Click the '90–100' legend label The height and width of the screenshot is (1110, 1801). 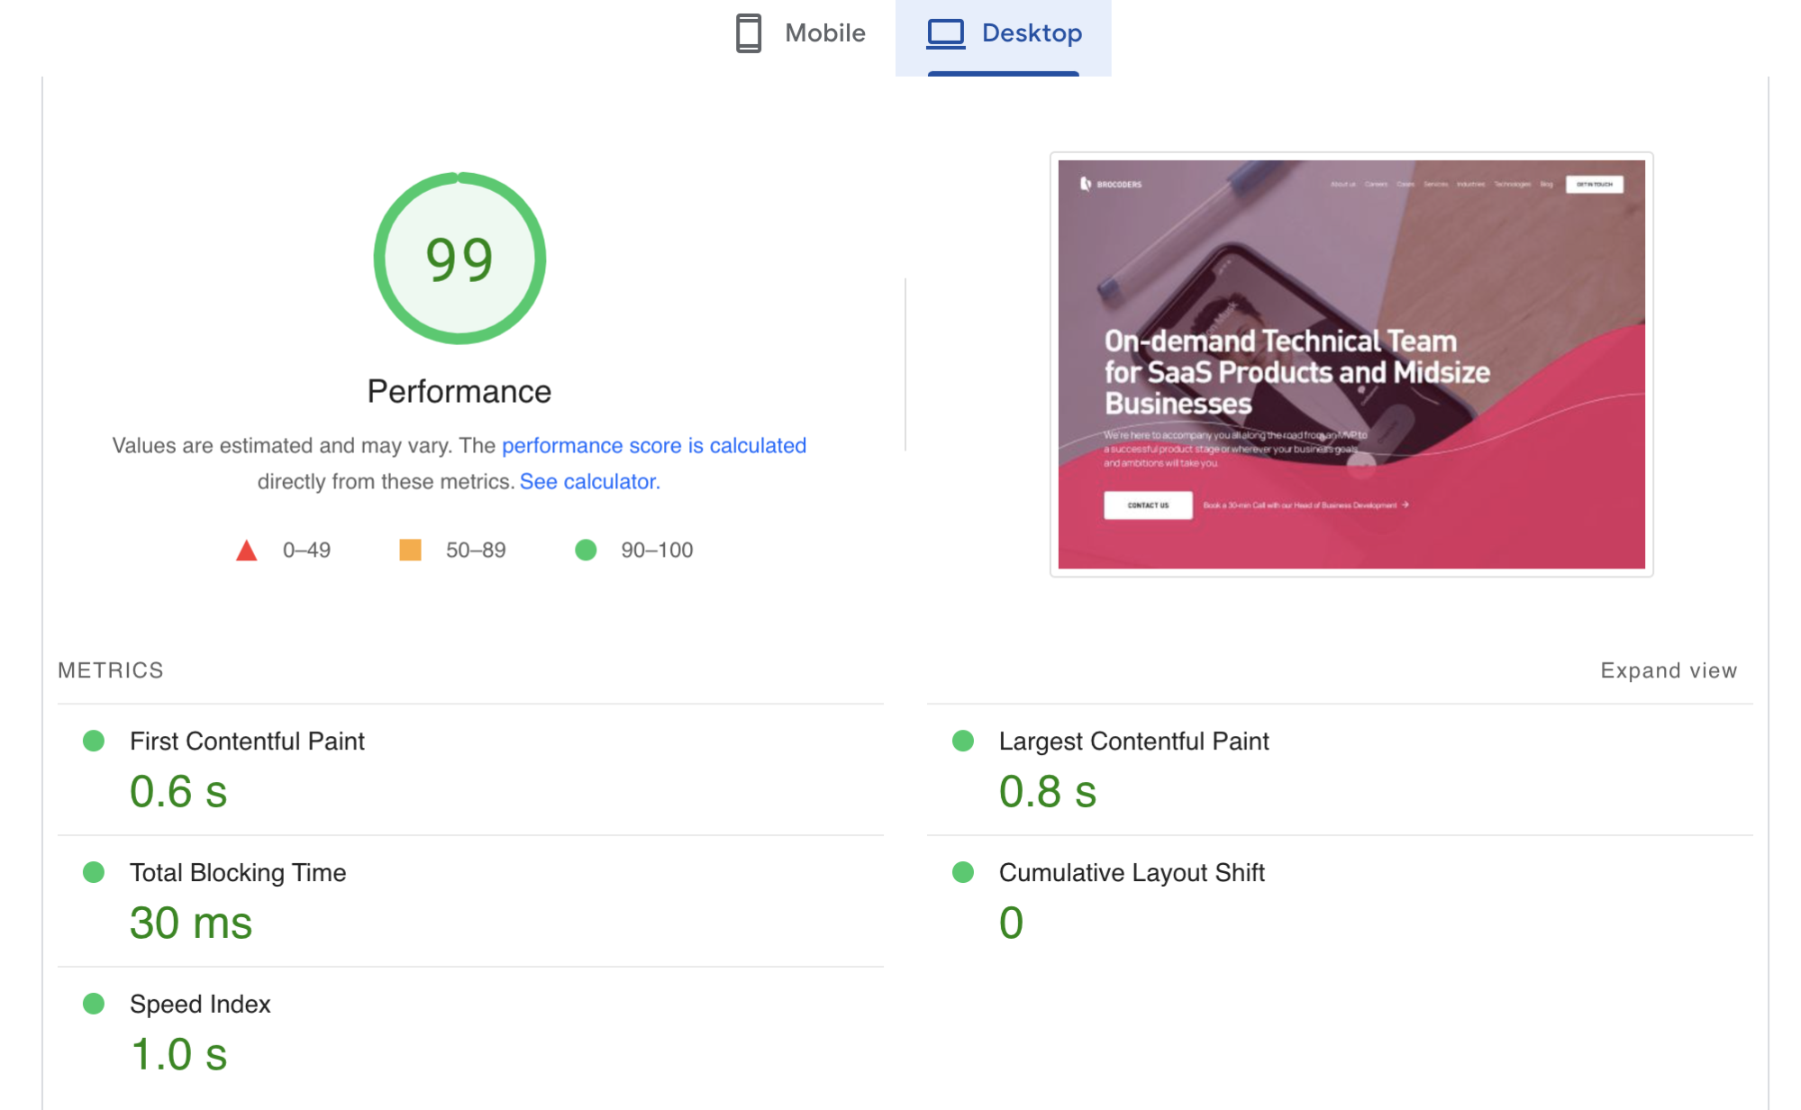(657, 550)
